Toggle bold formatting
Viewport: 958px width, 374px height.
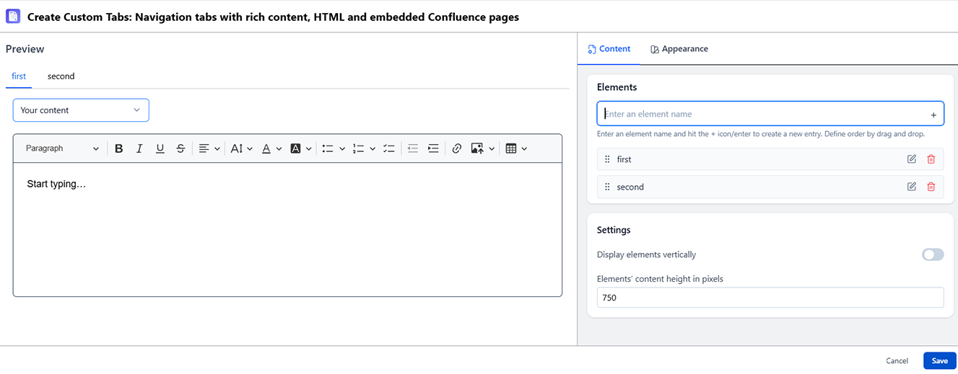pyautogui.click(x=119, y=148)
